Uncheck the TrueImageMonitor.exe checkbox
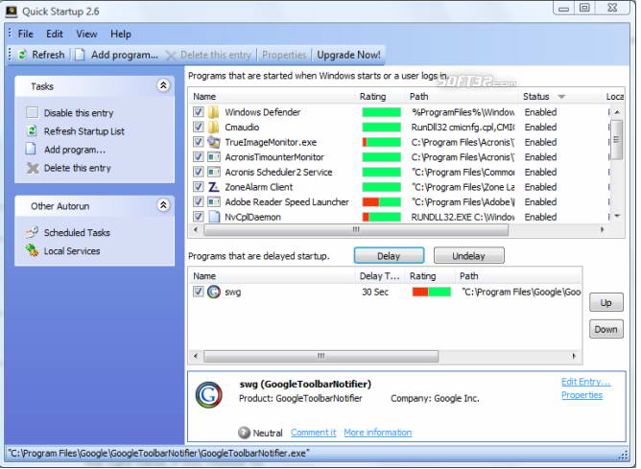Viewport: 641px width, 469px height. coord(199,142)
